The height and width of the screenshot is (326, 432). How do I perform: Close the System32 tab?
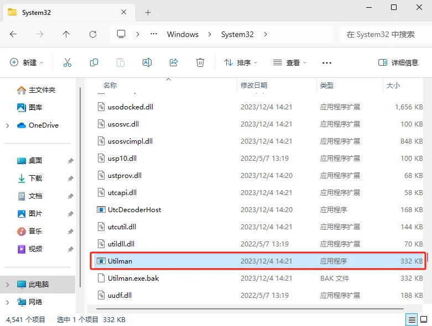[124, 12]
